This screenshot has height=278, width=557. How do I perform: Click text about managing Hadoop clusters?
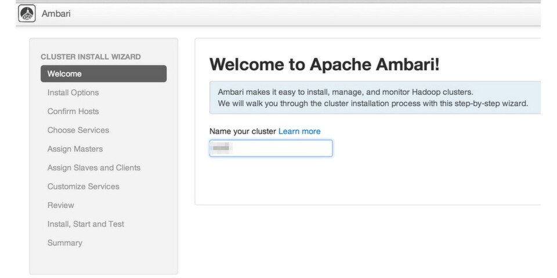click(345, 92)
